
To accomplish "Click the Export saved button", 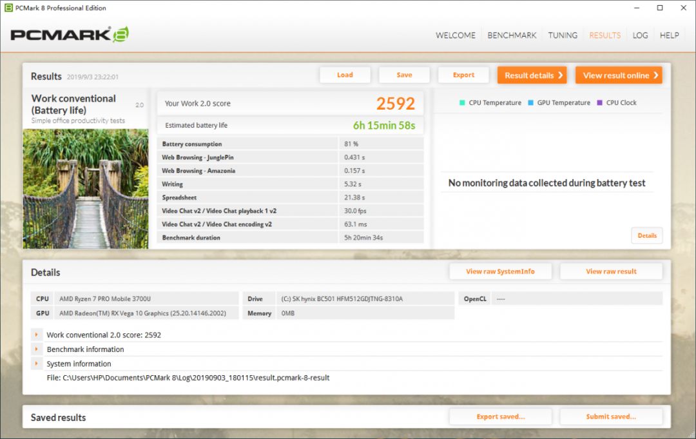I will tap(500, 416).
